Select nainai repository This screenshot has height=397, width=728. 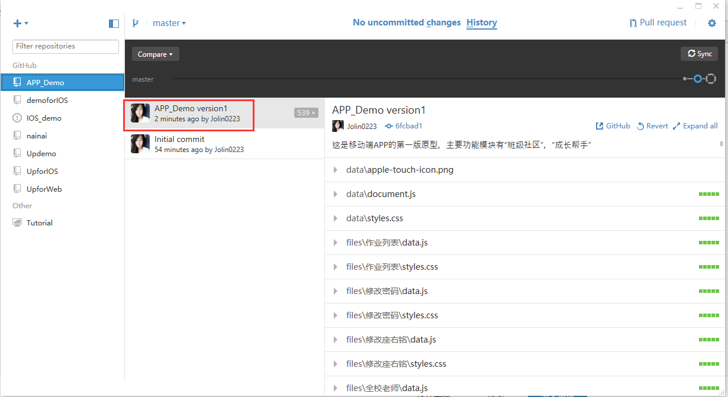(x=63, y=135)
